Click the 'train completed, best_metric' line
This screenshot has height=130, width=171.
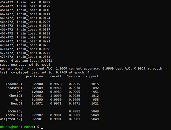click(45, 72)
